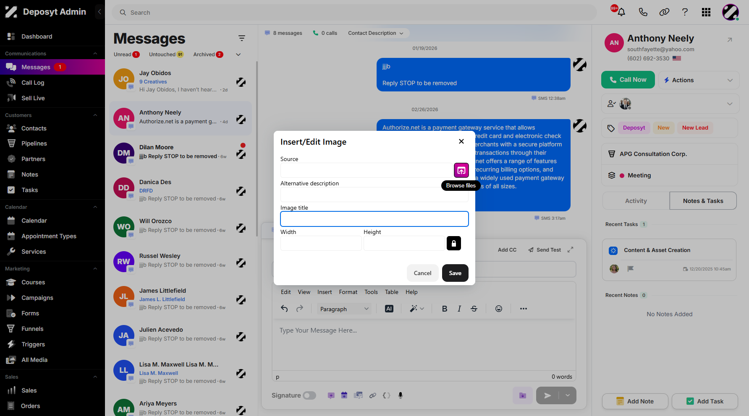Open the Format menu in editor
This screenshot has width=749, height=416.
point(348,292)
